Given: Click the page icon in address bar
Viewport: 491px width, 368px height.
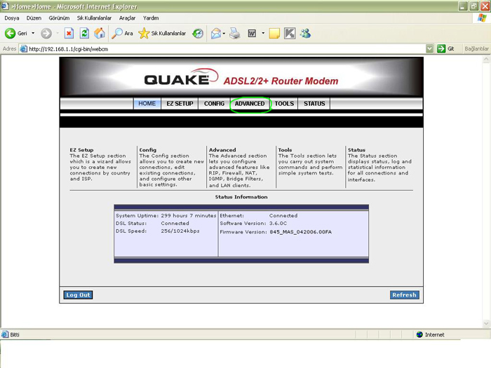Looking at the screenshot, I should coord(23,49).
